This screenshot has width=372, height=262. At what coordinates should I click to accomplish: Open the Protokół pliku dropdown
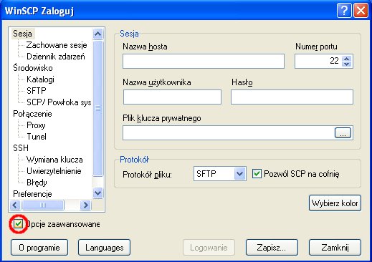click(220, 174)
